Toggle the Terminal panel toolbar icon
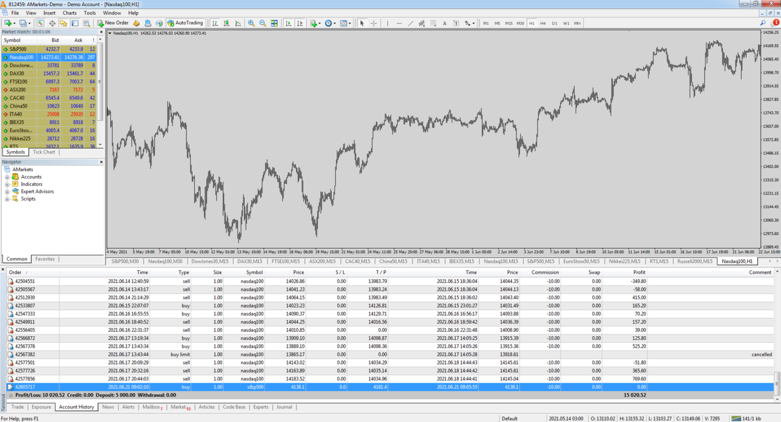 tap(75, 23)
